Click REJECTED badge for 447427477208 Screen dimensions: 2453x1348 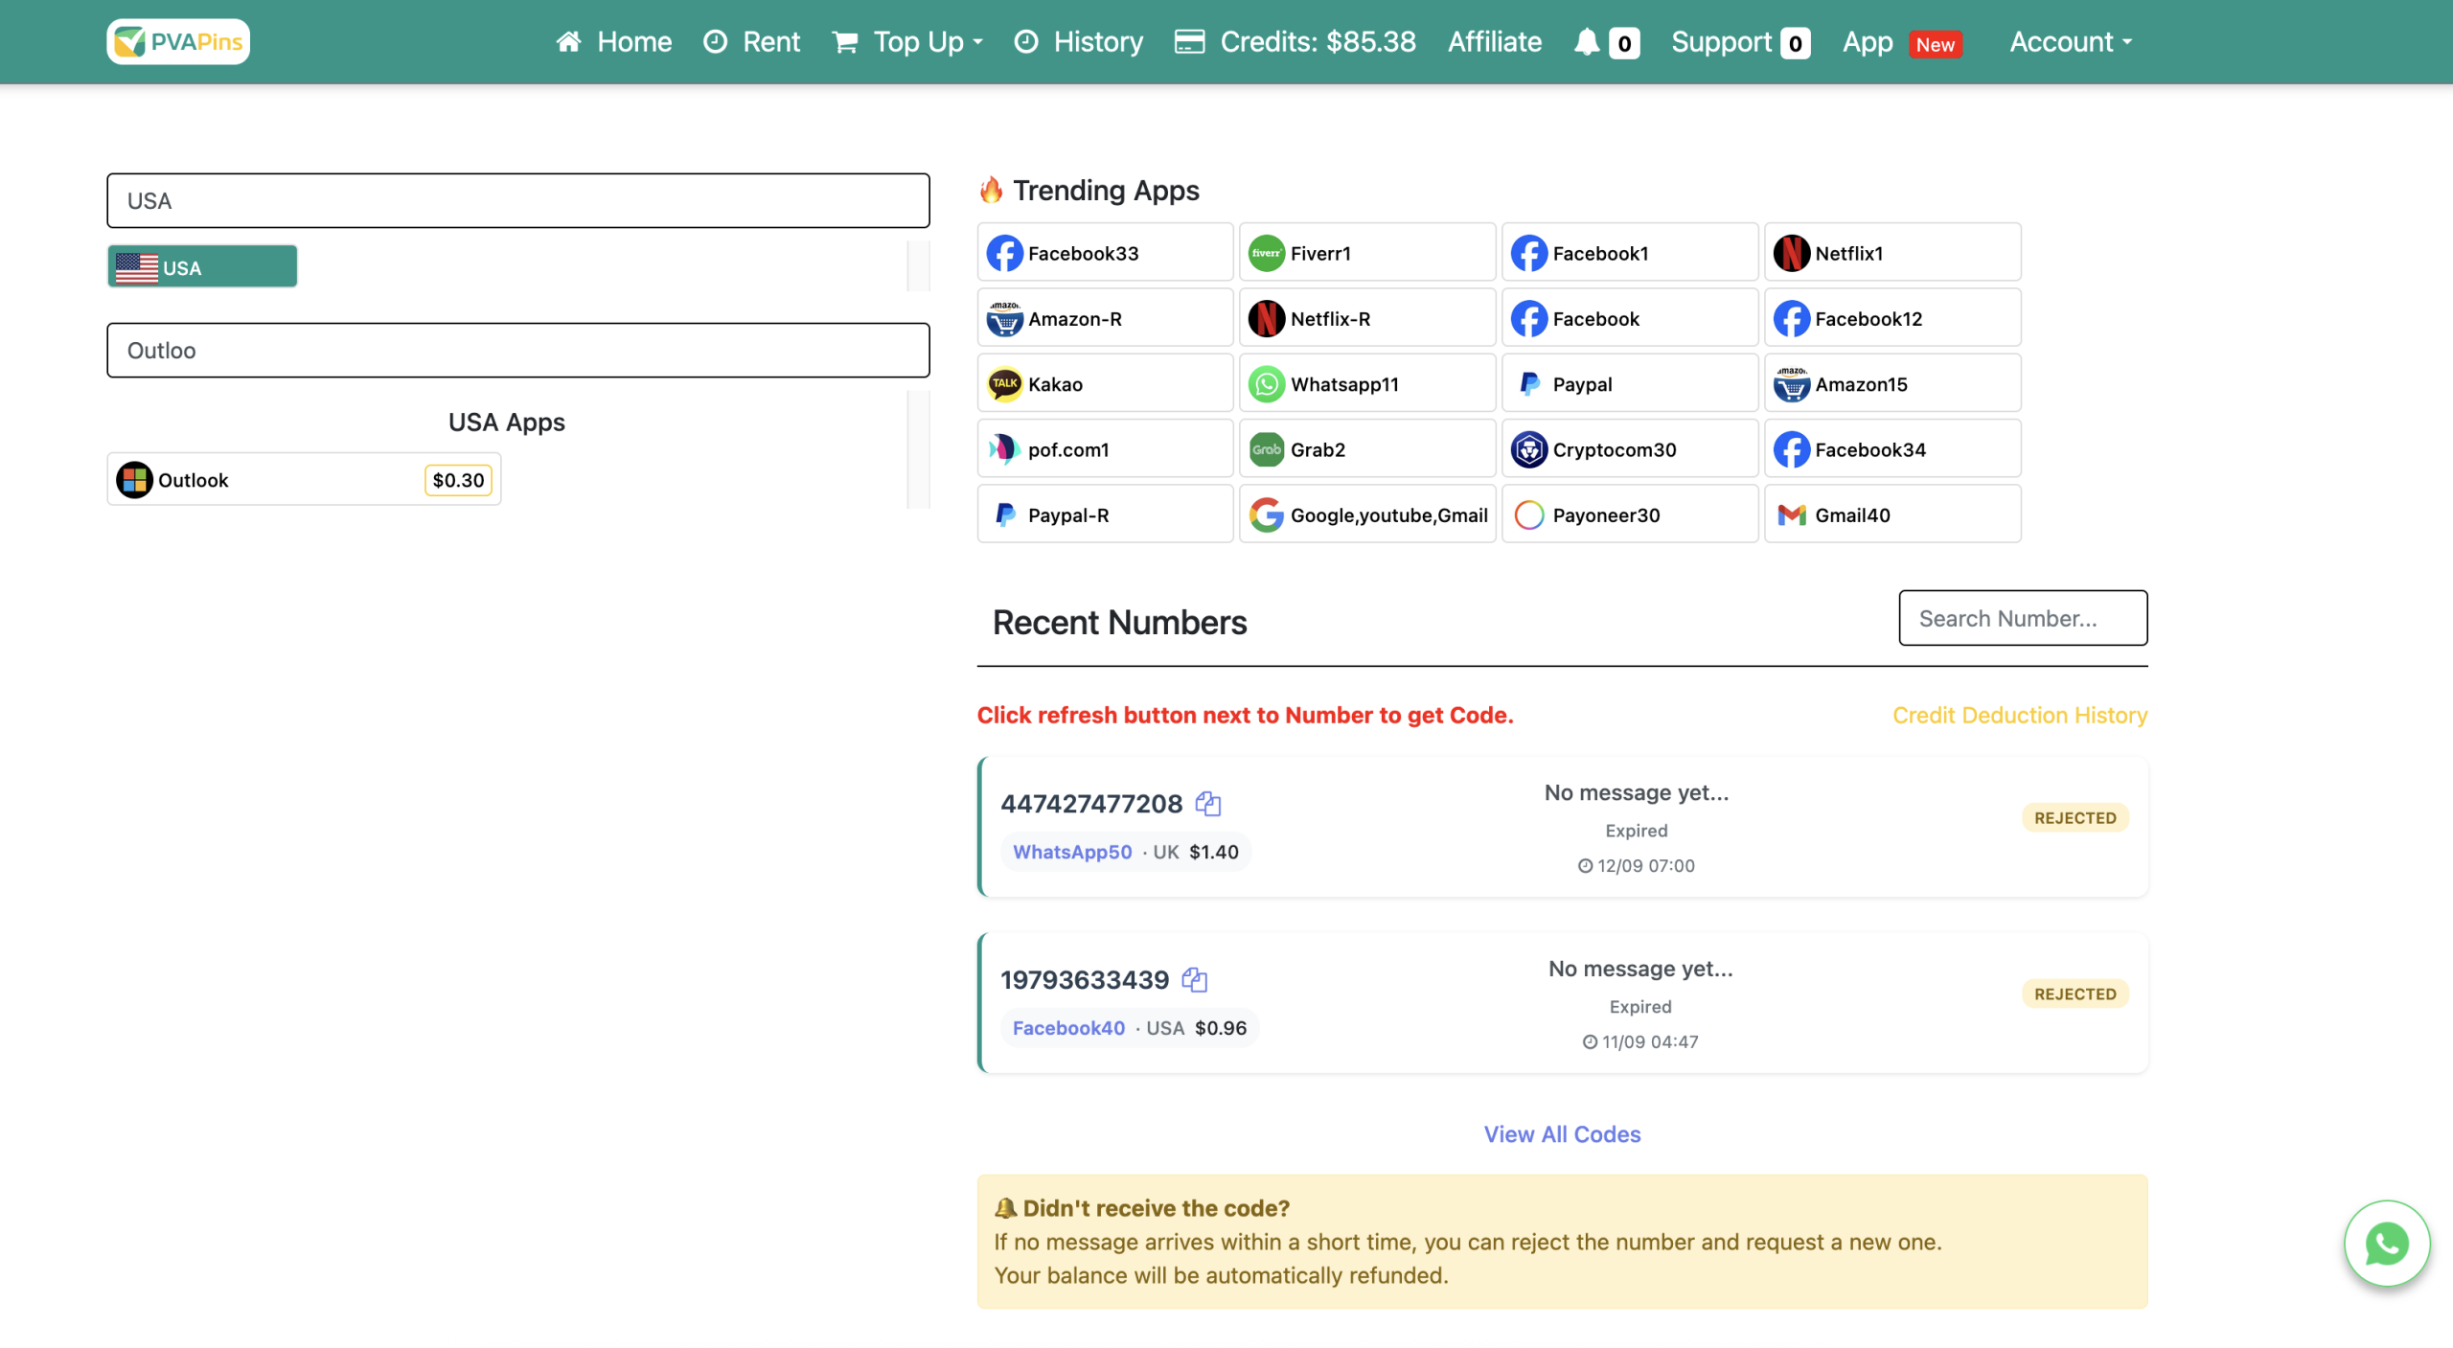[2075, 817]
